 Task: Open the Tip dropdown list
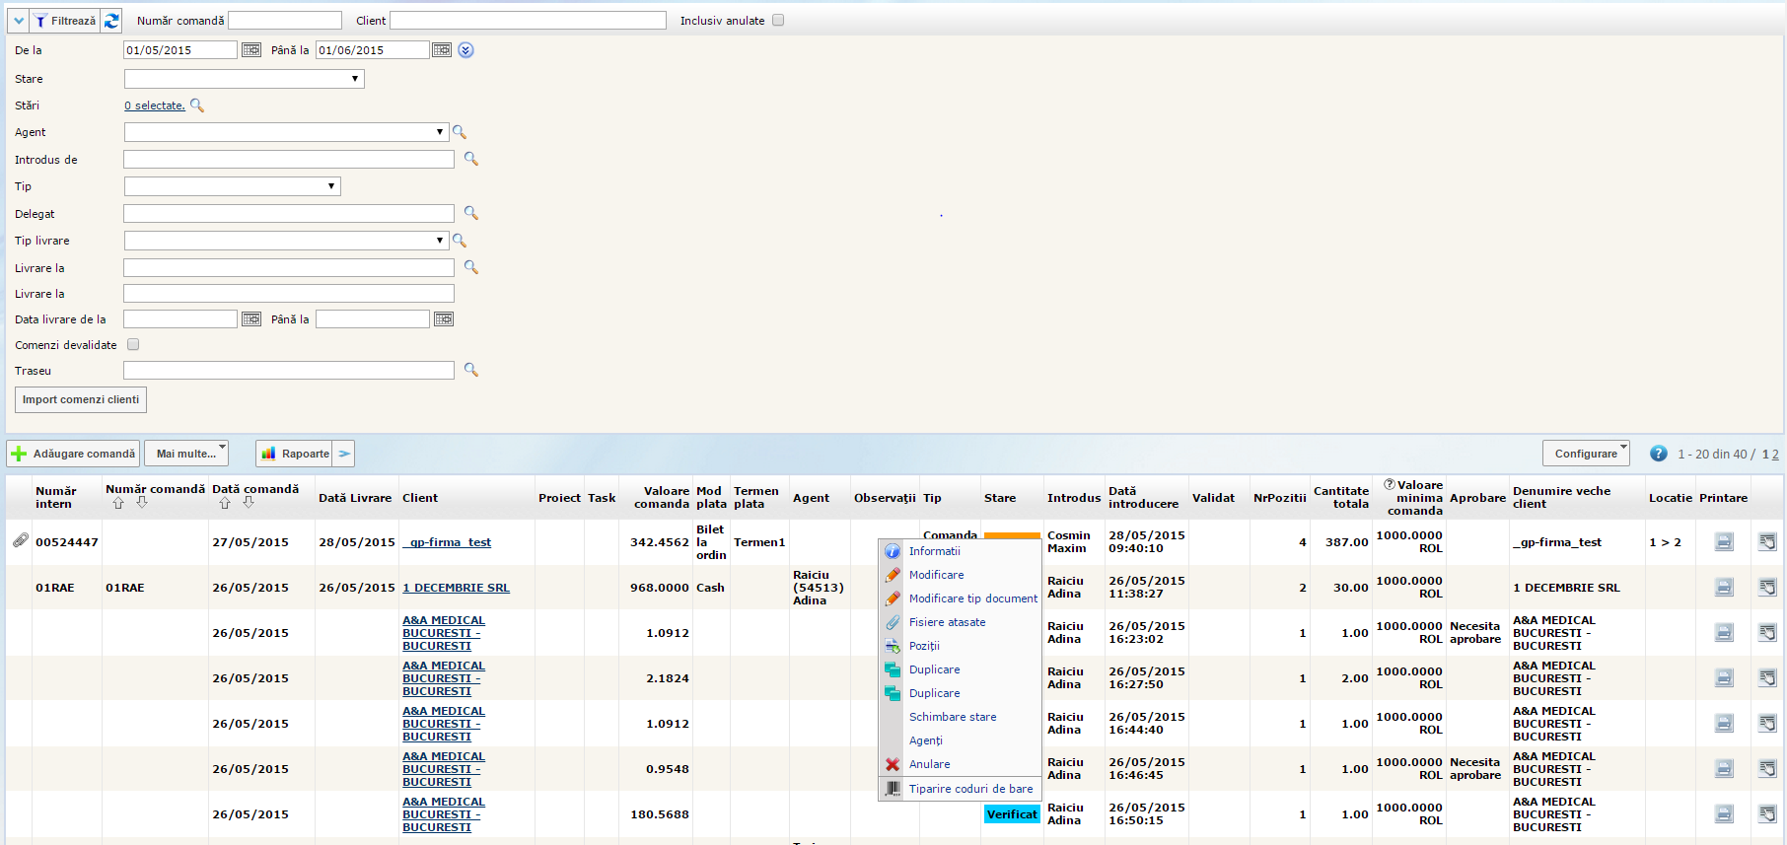coord(232,186)
